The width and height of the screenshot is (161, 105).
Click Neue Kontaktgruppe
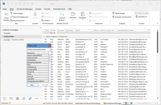(x=19, y=17)
